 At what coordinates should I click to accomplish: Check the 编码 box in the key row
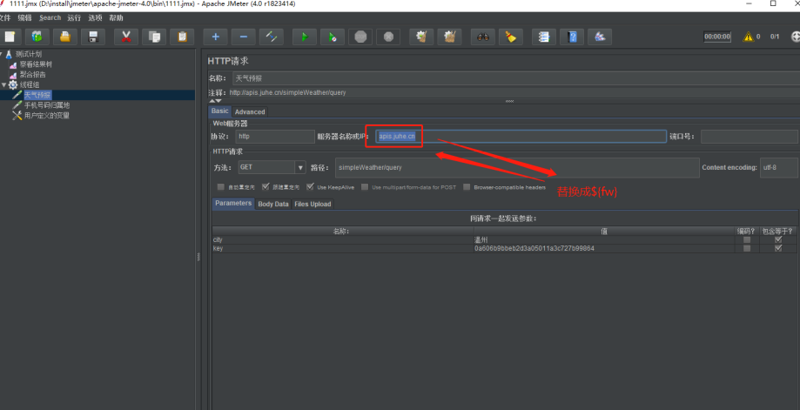click(747, 248)
